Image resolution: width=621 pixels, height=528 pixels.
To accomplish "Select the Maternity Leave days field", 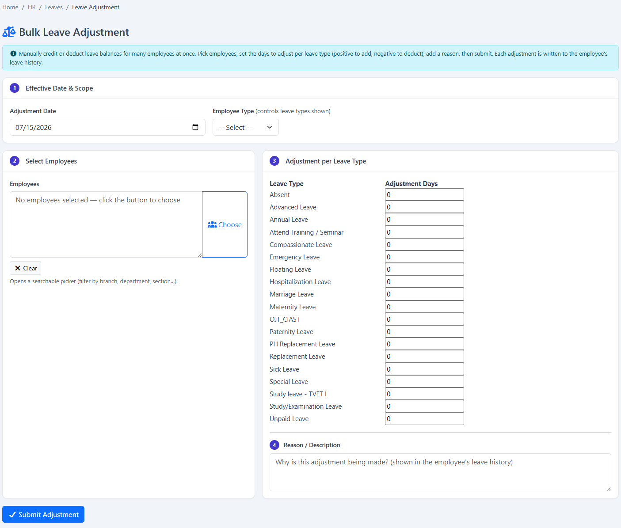I will click(x=424, y=307).
